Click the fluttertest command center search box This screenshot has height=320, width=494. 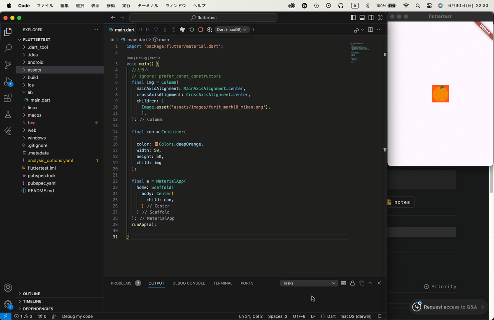pos(203,18)
